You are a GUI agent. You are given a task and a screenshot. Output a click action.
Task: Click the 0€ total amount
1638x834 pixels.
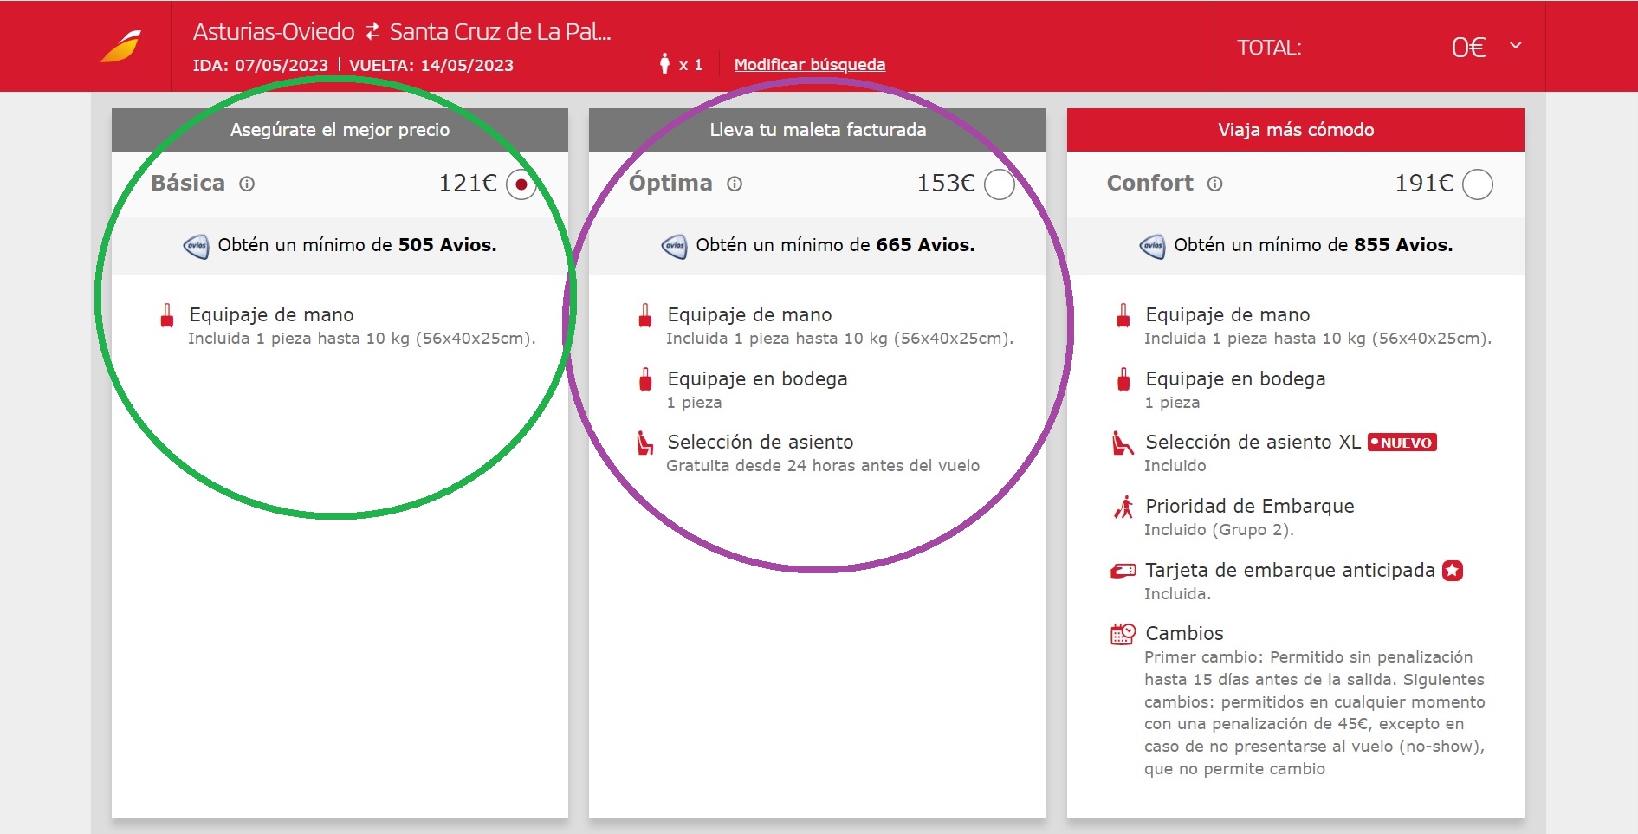point(1468,48)
